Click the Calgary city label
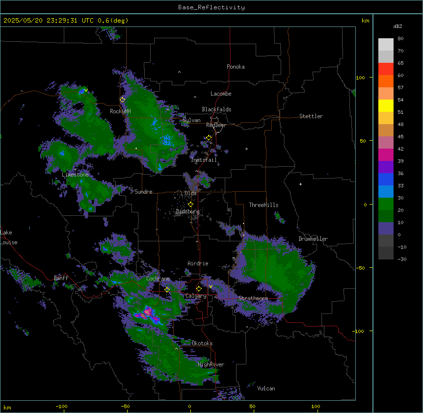The height and width of the screenshot is (413, 423). [x=196, y=296]
